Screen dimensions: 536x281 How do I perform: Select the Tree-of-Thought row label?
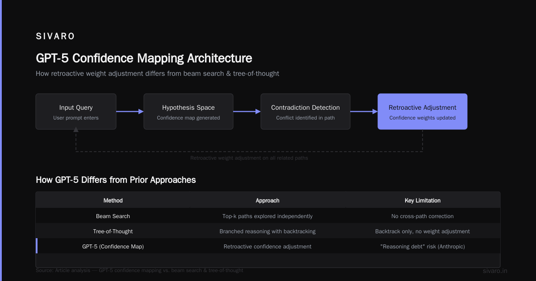tap(113, 231)
